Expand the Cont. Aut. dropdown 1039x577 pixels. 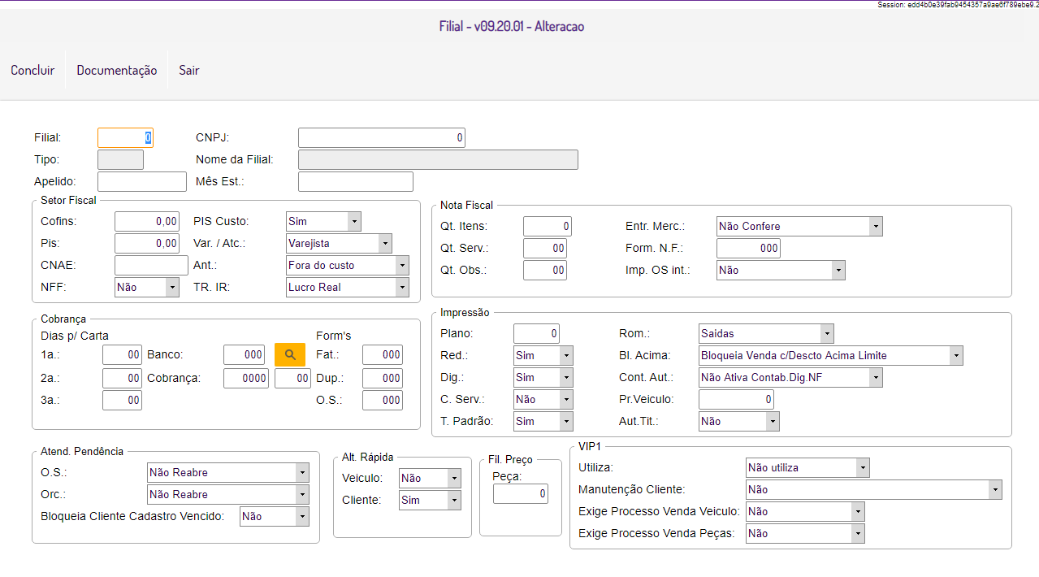[790, 377]
